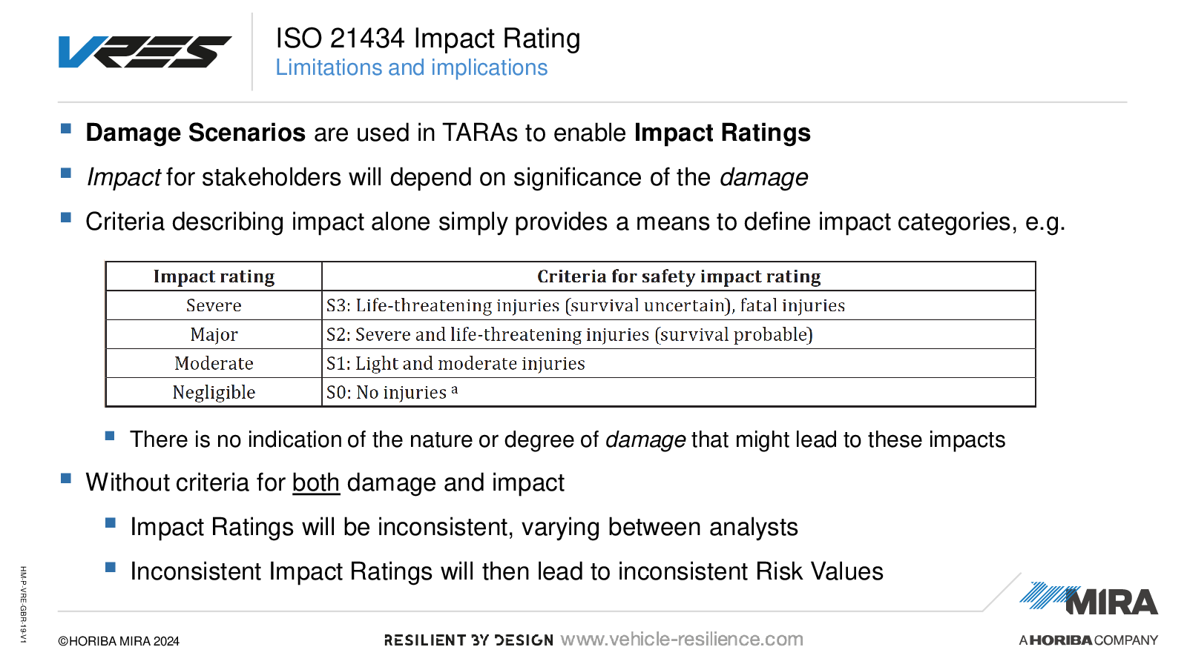Click the MIRA logo
The height and width of the screenshot is (667, 1187).
point(1089,600)
